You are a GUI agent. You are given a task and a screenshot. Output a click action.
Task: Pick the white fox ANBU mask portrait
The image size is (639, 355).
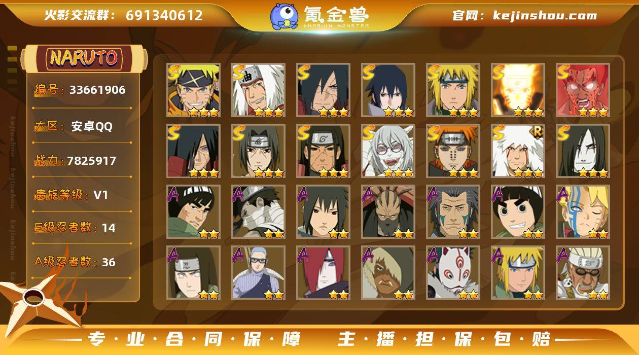pyautogui.click(x=453, y=272)
